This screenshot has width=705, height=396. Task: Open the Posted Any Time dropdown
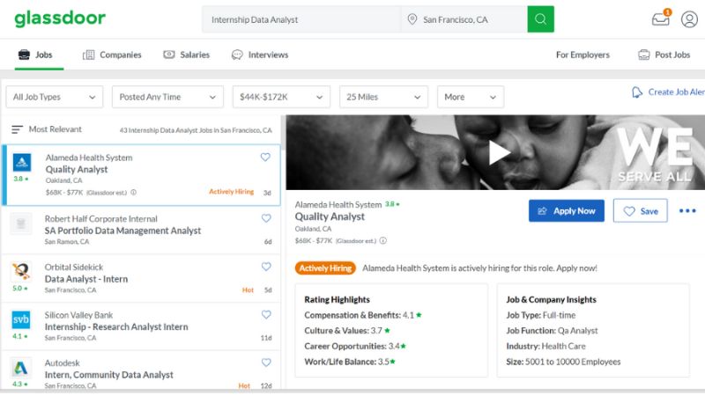[167, 97]
